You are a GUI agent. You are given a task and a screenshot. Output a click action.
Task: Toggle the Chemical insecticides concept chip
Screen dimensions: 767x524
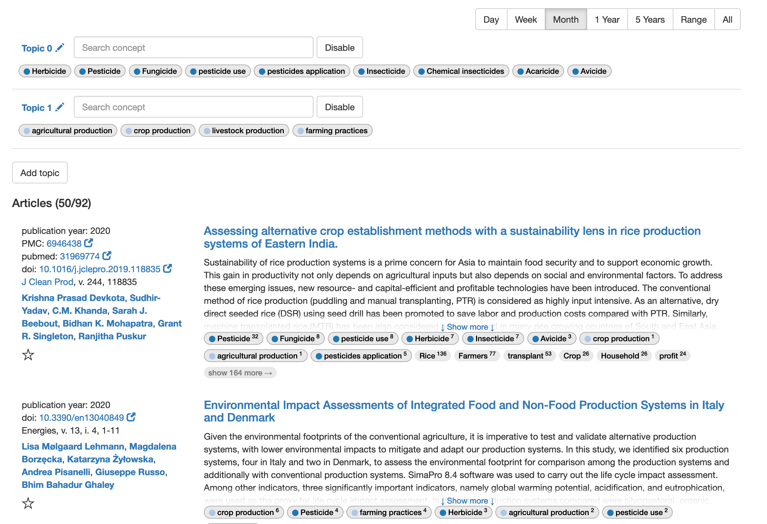(461, 71)
